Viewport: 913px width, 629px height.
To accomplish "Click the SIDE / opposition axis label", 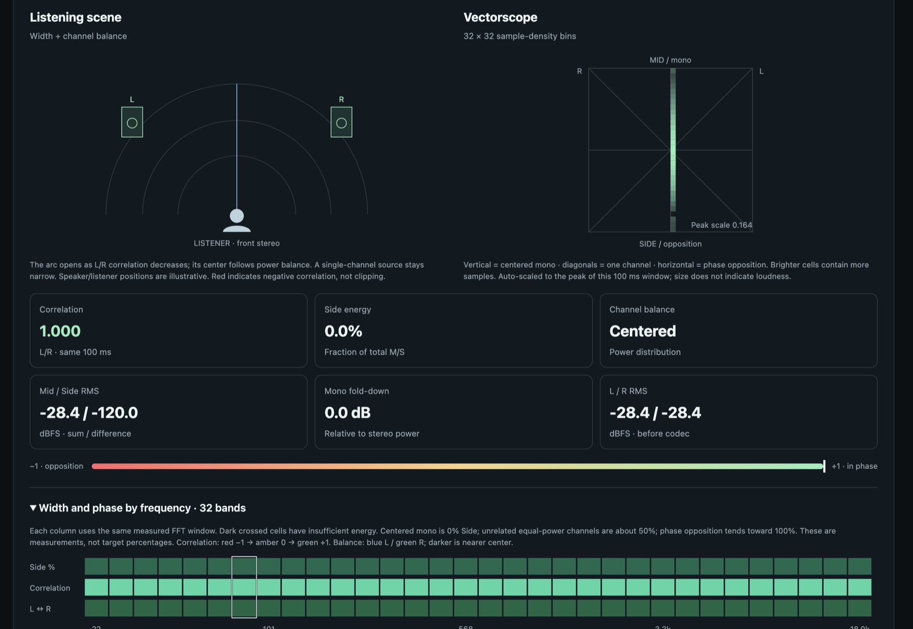I will 670,244.
